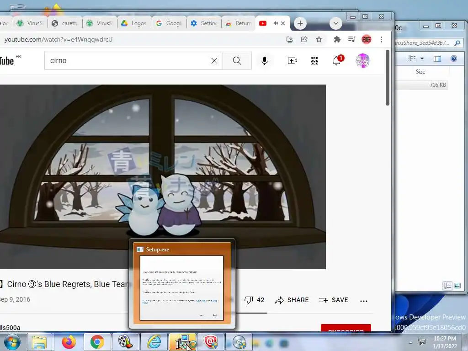This screenshot has height=351, width=468.
Task: Share this page from the address bar
Action: 304,39
